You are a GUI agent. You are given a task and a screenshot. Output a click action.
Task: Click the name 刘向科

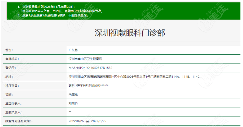(73, 103)
